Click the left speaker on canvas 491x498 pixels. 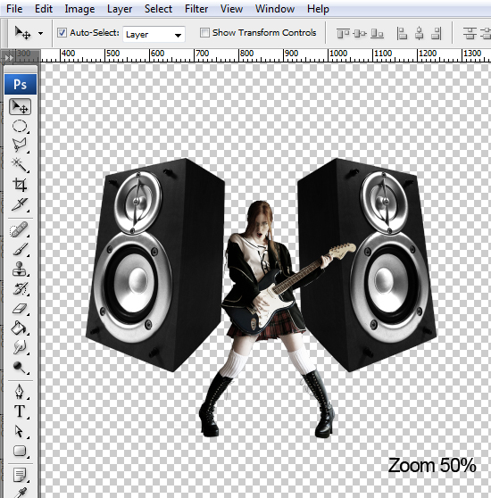[155, 264]
